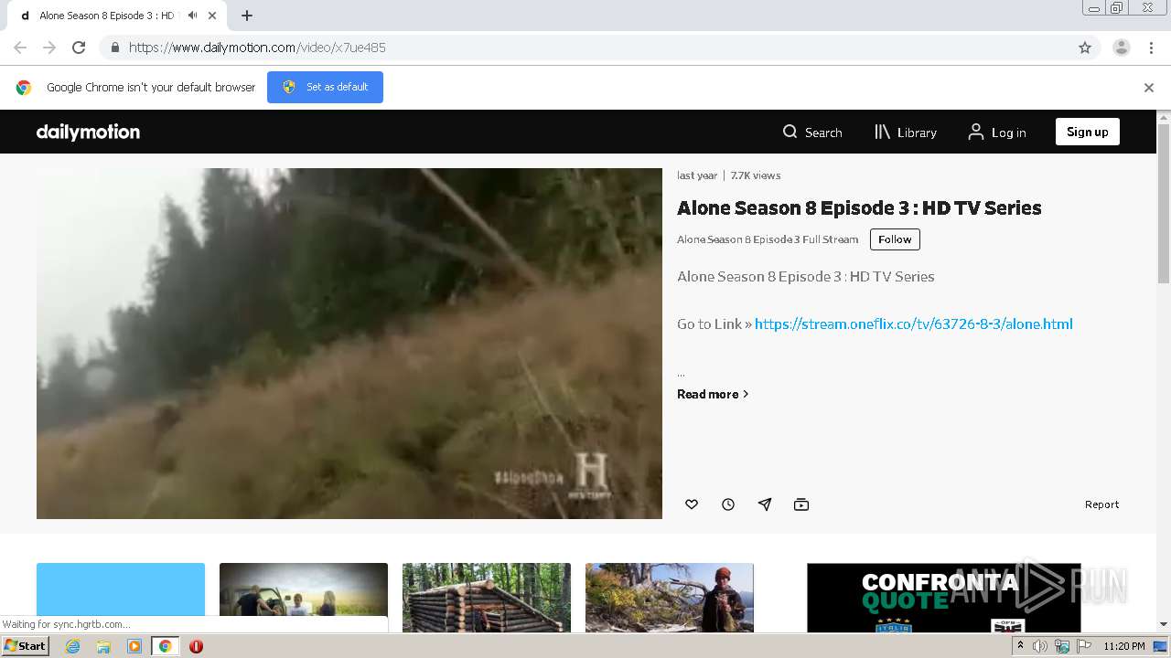Click the like heart icon under the video
The width and height of the screenshot is (1171, 658).
[x=692, y=504]
